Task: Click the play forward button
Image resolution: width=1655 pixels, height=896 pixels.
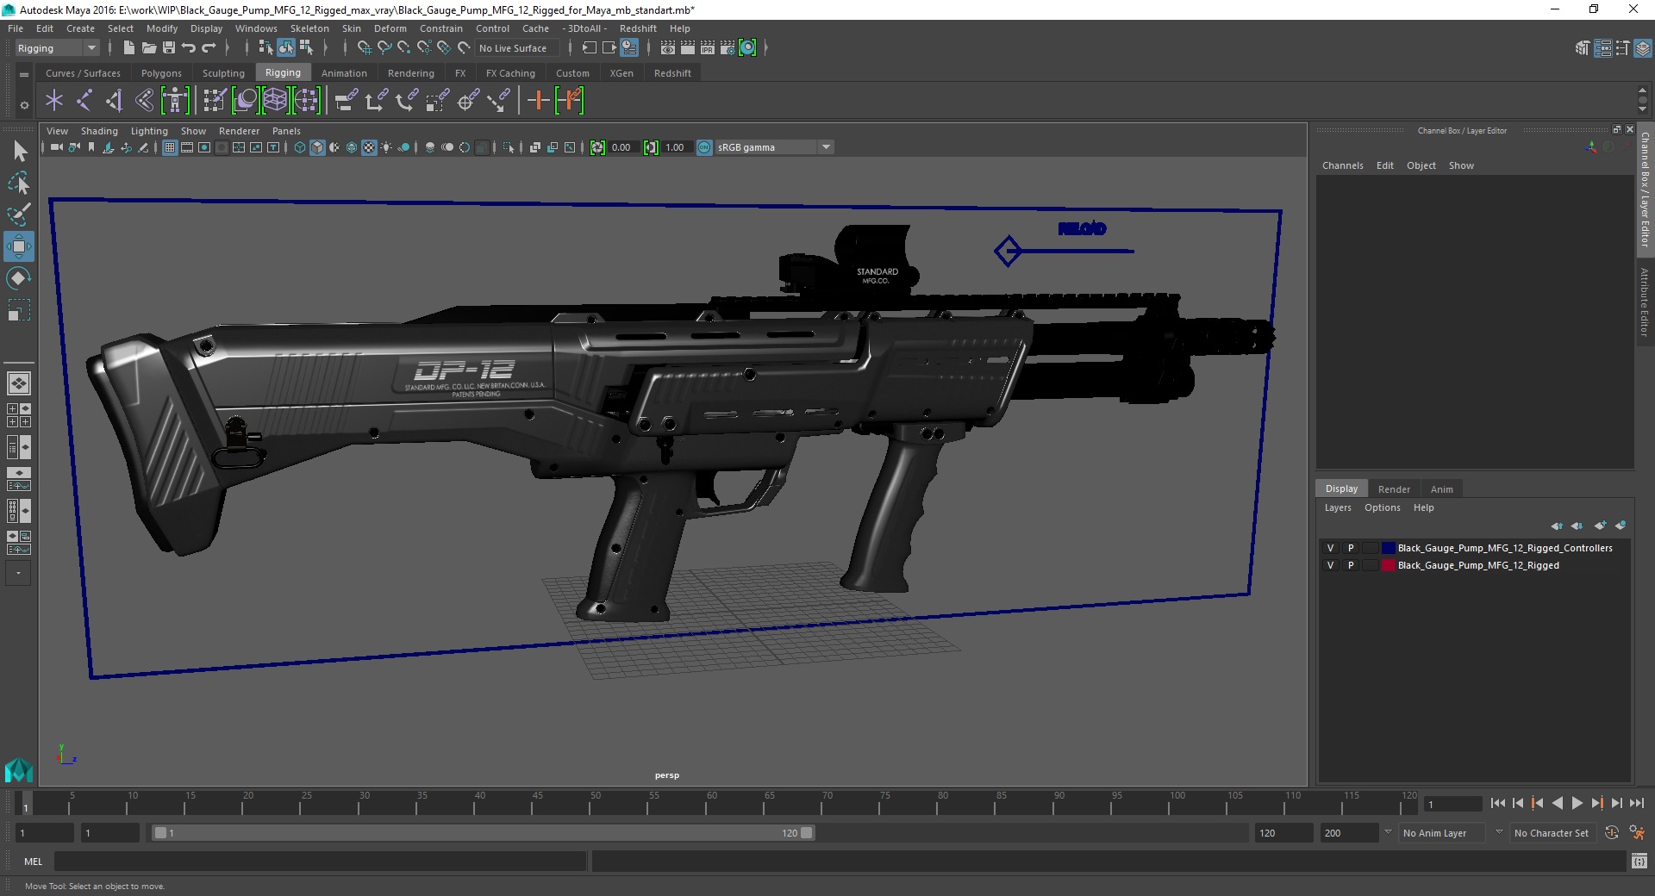Action: click(1577, 803)
